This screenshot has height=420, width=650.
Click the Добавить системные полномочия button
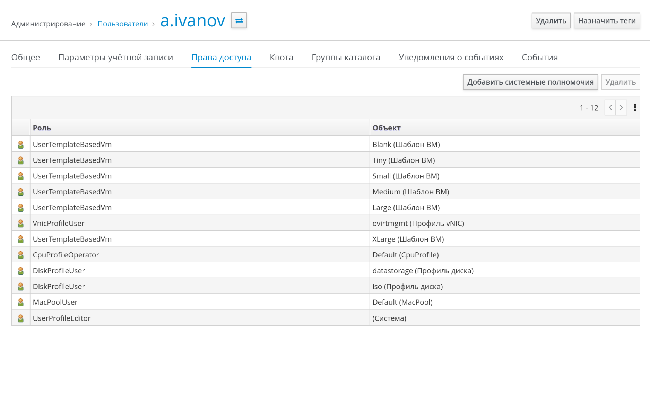530,82
